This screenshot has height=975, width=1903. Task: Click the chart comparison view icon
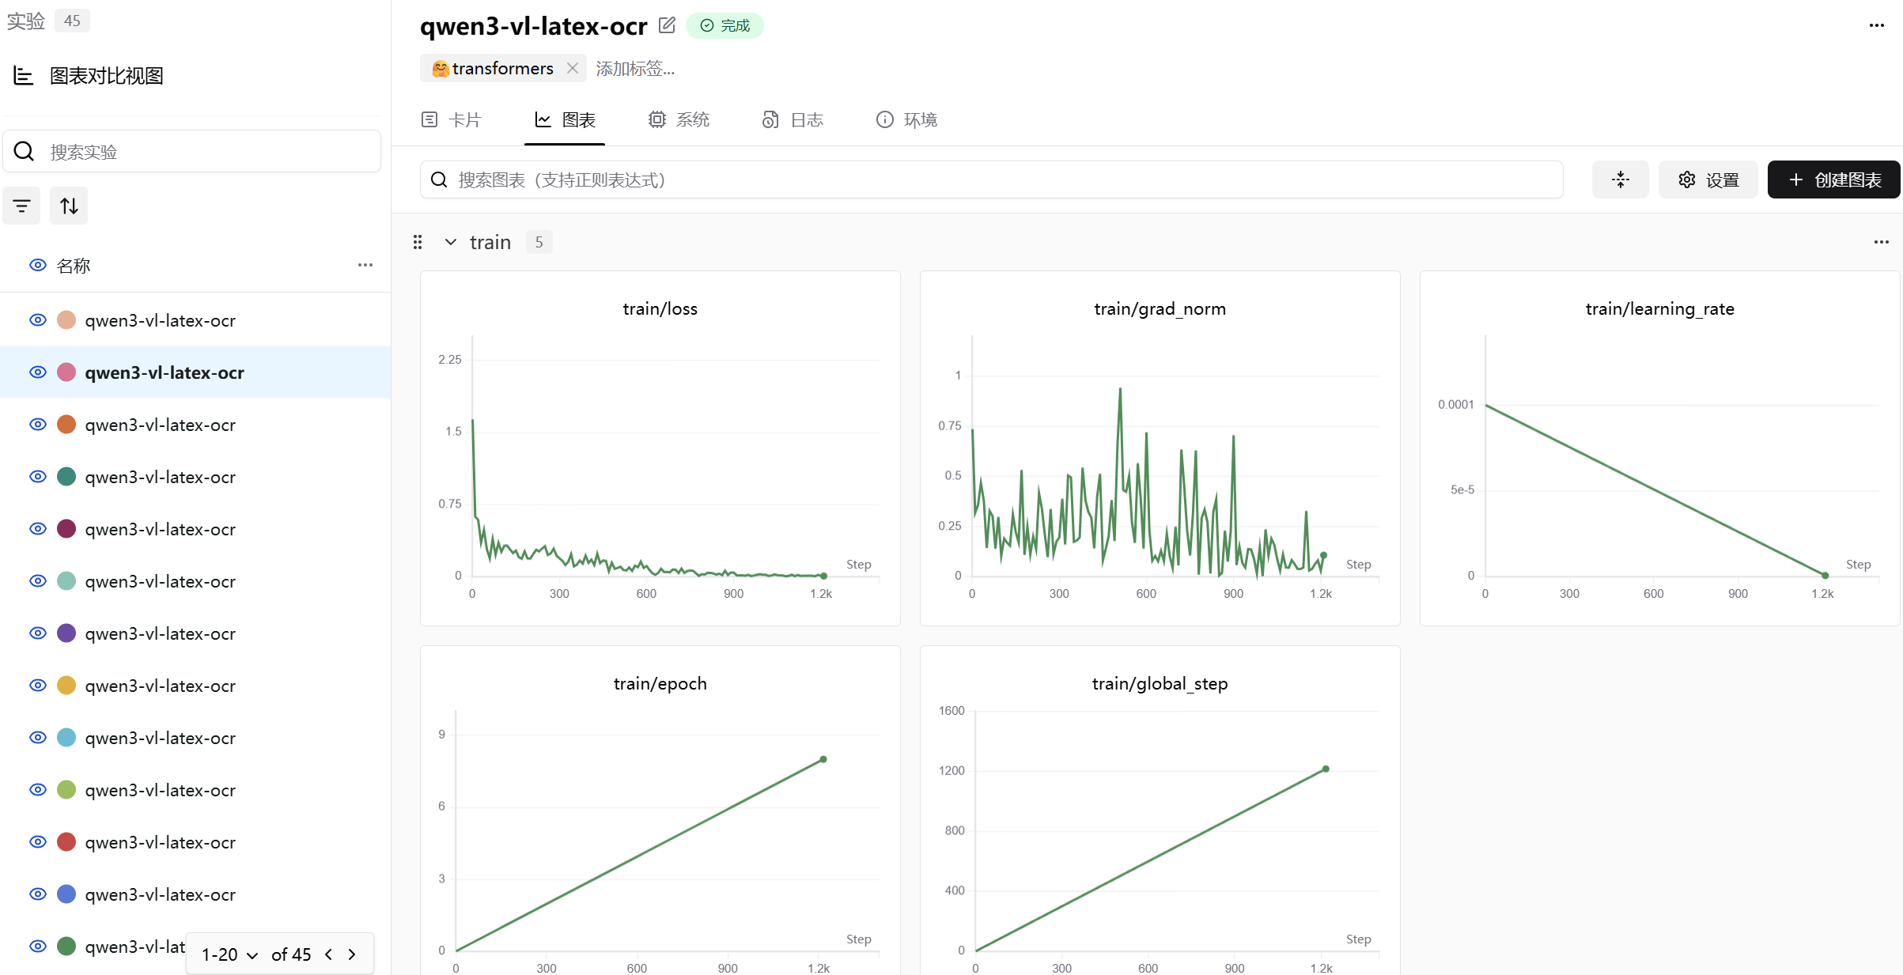click(24, 76)
